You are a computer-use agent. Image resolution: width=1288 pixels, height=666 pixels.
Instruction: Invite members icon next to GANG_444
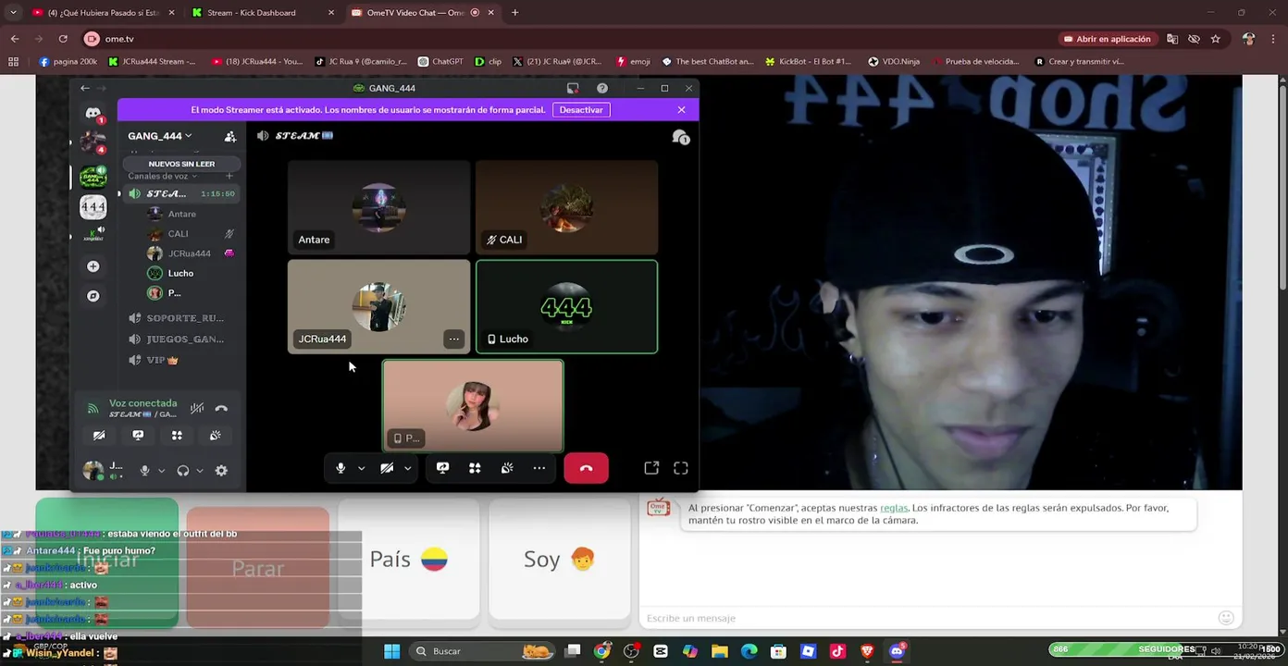tap(230, 136)
